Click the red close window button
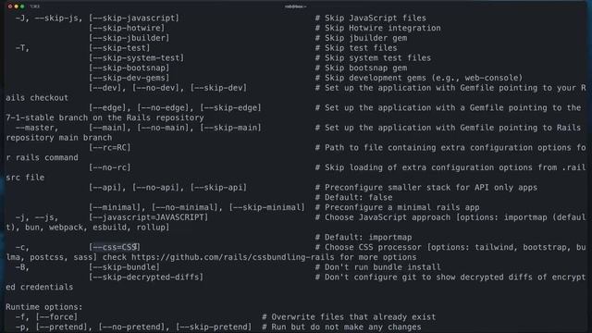The height and width of the screenshot is (333, 592). [x=10, y=6]
